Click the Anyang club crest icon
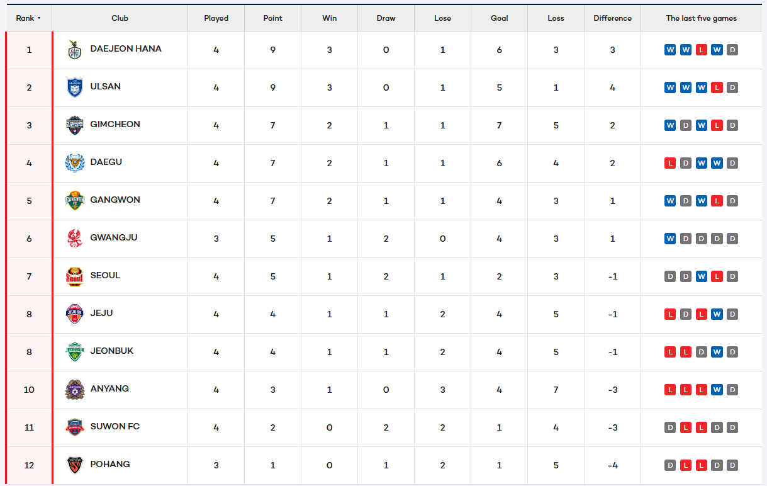The width and height of the screenshot is (767, 486). pos(74,390)
